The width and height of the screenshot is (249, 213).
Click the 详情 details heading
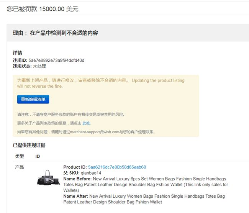(x=18, y=53)
